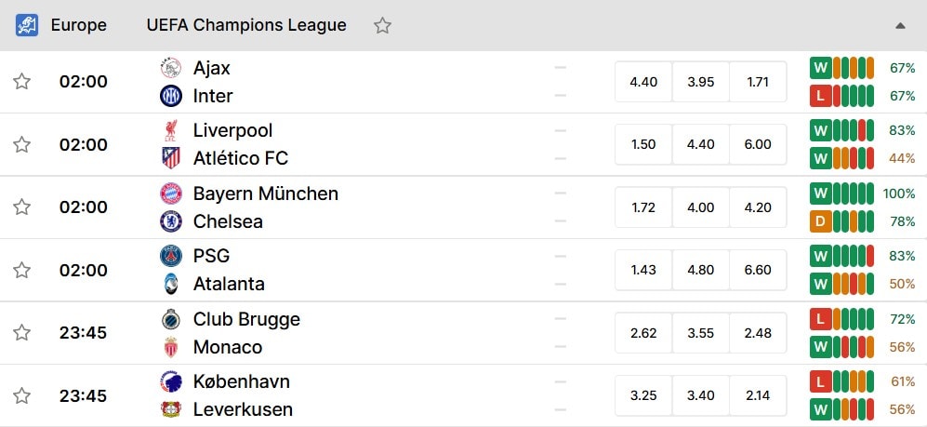This screenshot has height=427, width=927.
Task: Click the Chelsea club crest
Action: tap(171, 221)
